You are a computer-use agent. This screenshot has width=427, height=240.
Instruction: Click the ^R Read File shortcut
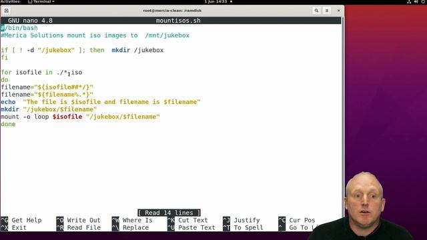(x=79, y=227)
